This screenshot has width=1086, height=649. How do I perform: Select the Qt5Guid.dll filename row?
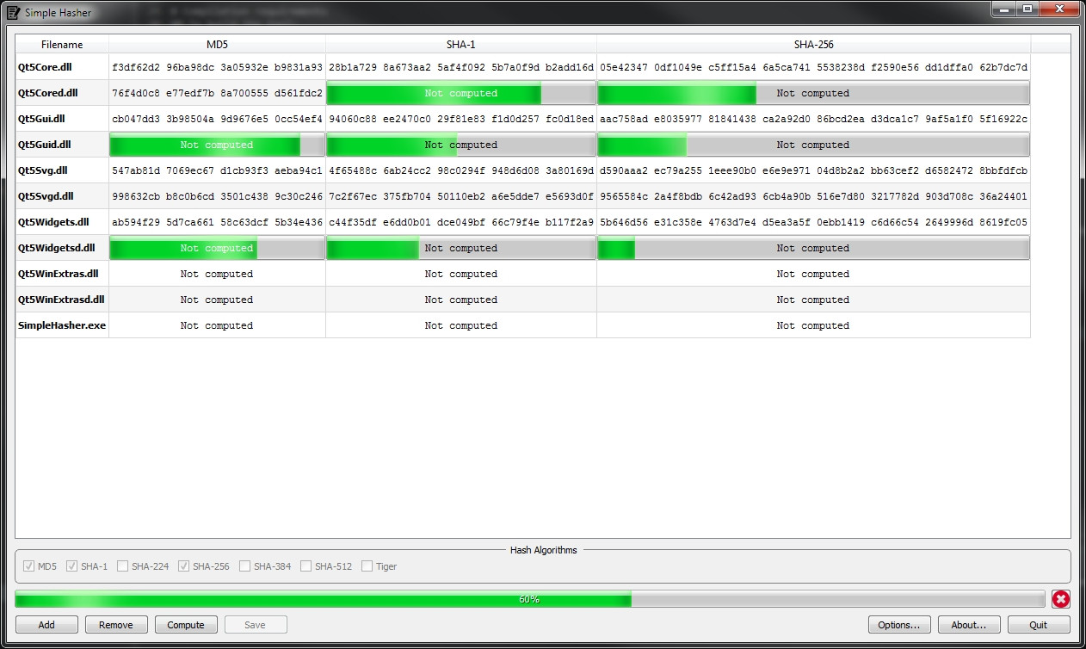click(62, 145)
